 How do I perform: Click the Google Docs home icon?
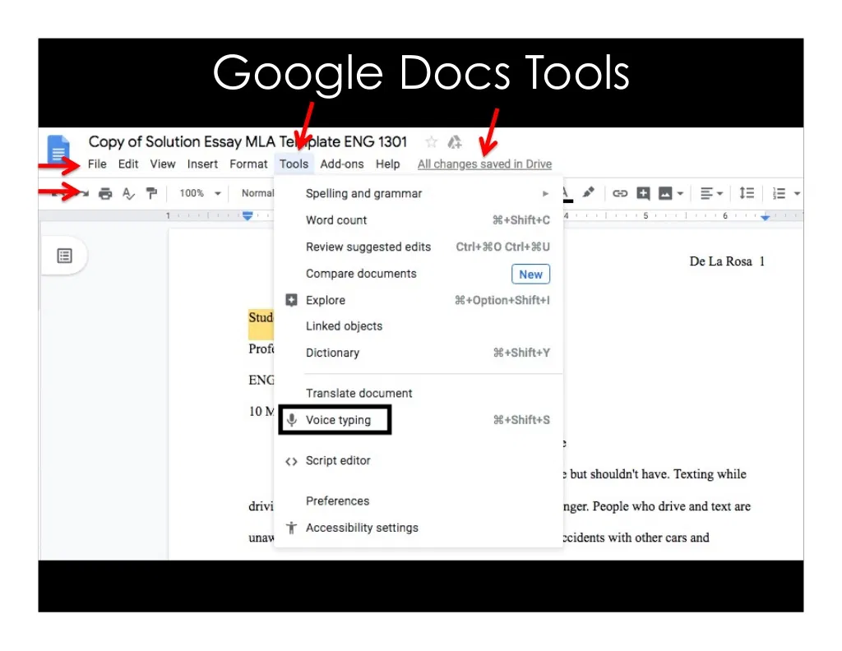(x=58, y=151)
